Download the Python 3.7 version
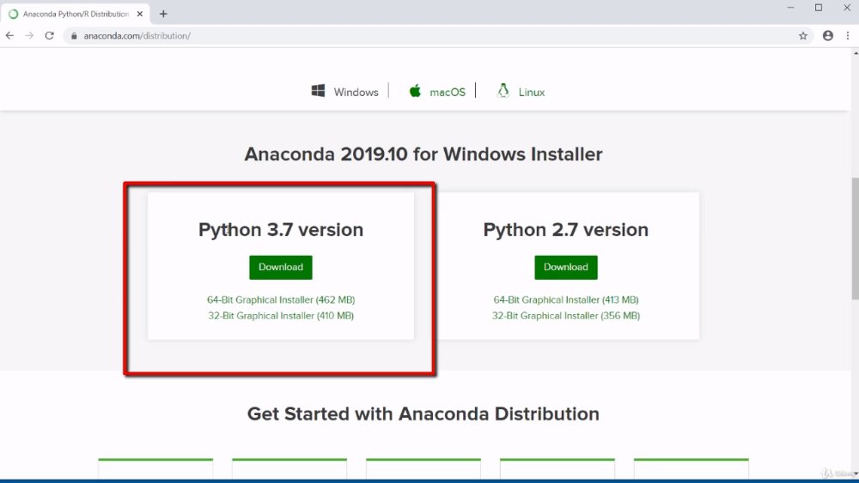The image size is (859, 483). (281, 267)
